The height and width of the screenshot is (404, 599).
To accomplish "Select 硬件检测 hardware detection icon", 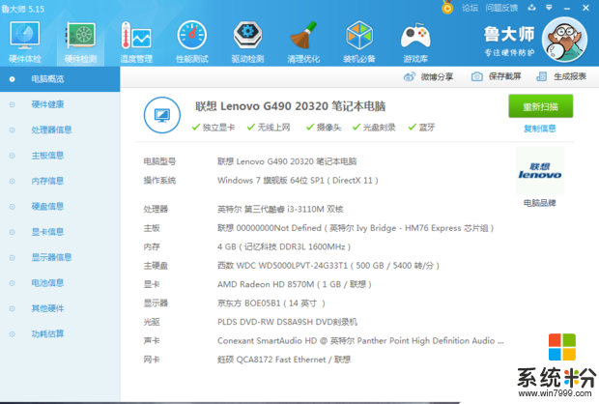I will pyautogui.click(x=80, y=36).
